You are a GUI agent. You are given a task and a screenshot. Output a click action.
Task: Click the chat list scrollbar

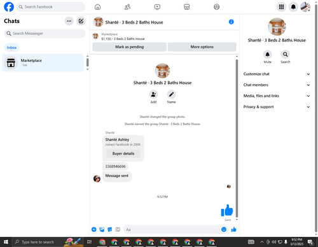tap(87, 62)
